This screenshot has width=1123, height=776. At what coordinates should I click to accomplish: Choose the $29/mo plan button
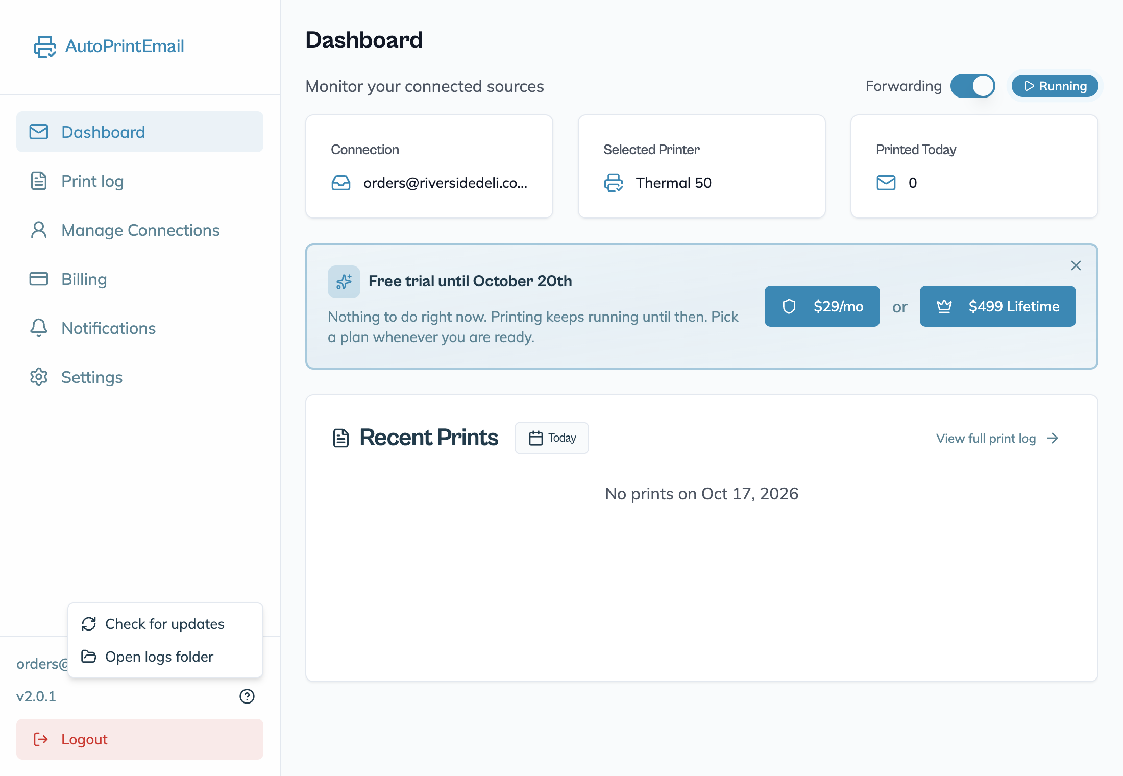(822, 306)
